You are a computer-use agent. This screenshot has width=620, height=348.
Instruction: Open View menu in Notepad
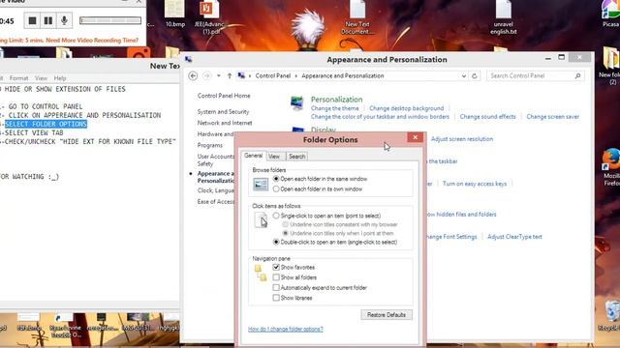(41, 78)
